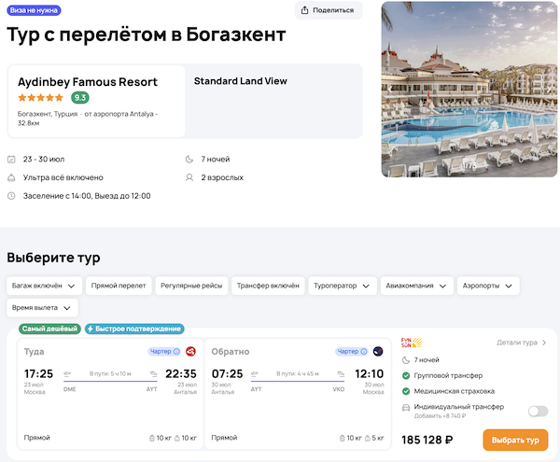This screenshot has width=560, height=462.
Task: Click the share icon in Поделиться button
Action: tap(306, 10)
